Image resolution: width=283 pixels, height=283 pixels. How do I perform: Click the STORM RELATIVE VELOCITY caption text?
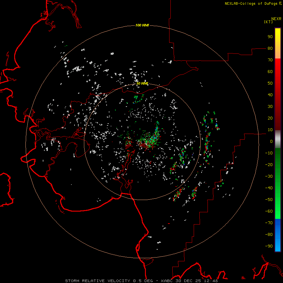[97, 281]
